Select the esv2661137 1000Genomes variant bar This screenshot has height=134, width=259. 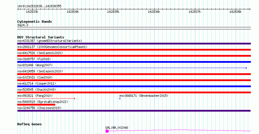134,50
